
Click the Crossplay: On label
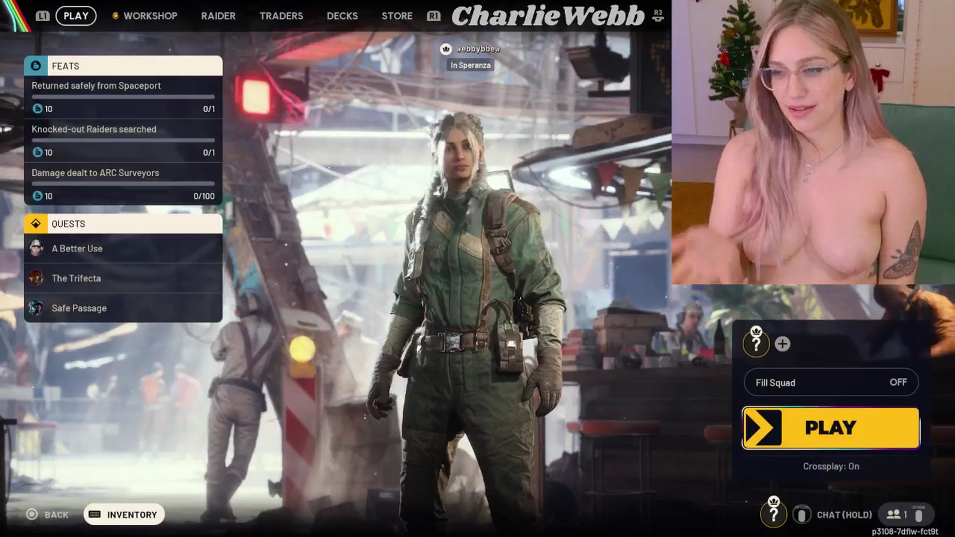coord(831,466)
